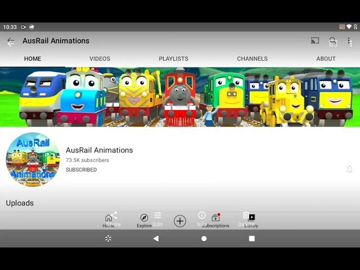The image size is (360, 270).
Task: Tap the asterisk icon in the system bar
Action: tap(108, 238)
